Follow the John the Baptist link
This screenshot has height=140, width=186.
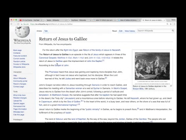point(95,61)
